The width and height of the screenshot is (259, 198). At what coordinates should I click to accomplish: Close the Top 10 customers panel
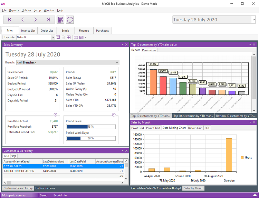pyautogui.click(x=254, y=44)
